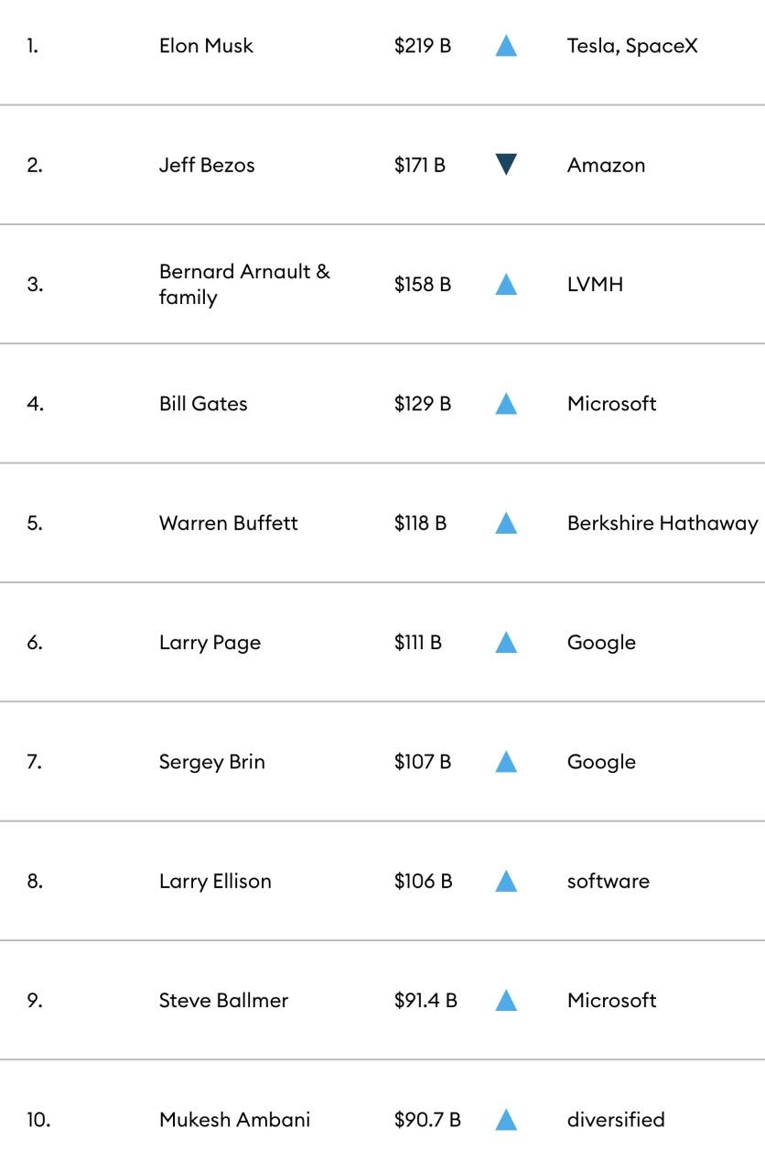This screenshot has height=1172, width=765.
Task: Click the up arrow in Warren Buffett's row
Action: click(x=506, y=523)
